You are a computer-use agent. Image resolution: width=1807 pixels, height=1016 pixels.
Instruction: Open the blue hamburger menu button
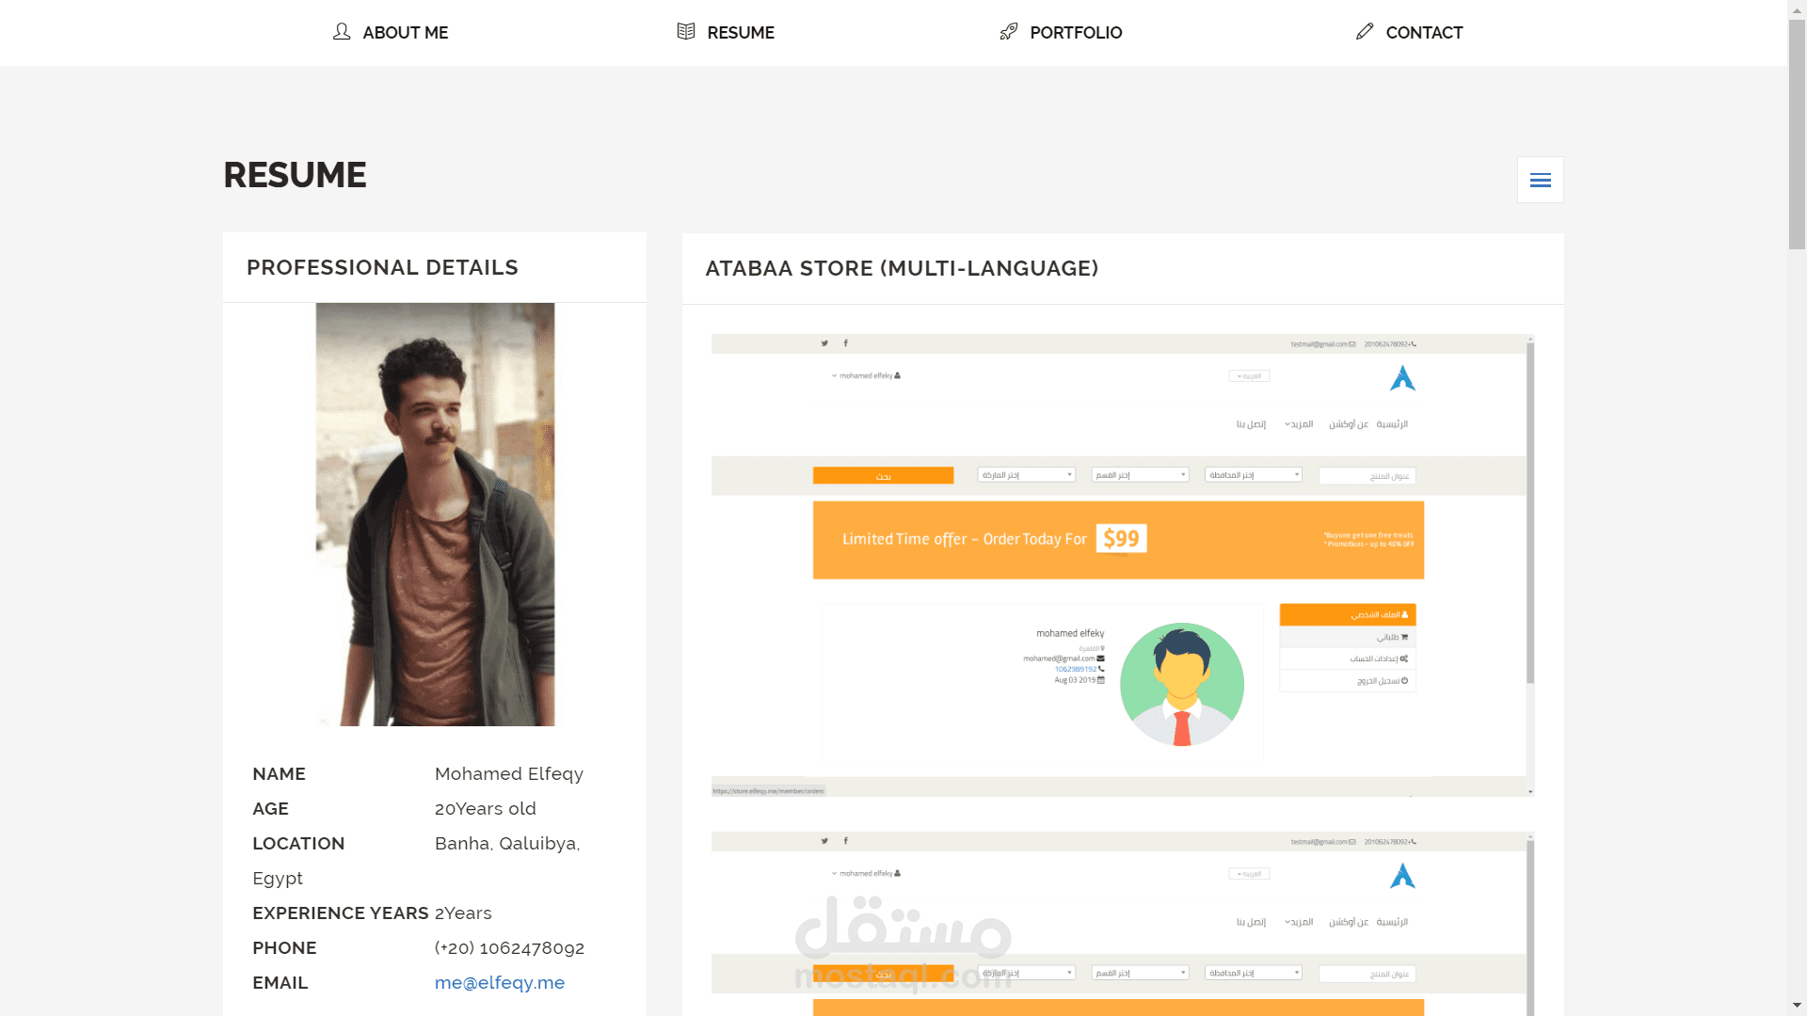1540,180
